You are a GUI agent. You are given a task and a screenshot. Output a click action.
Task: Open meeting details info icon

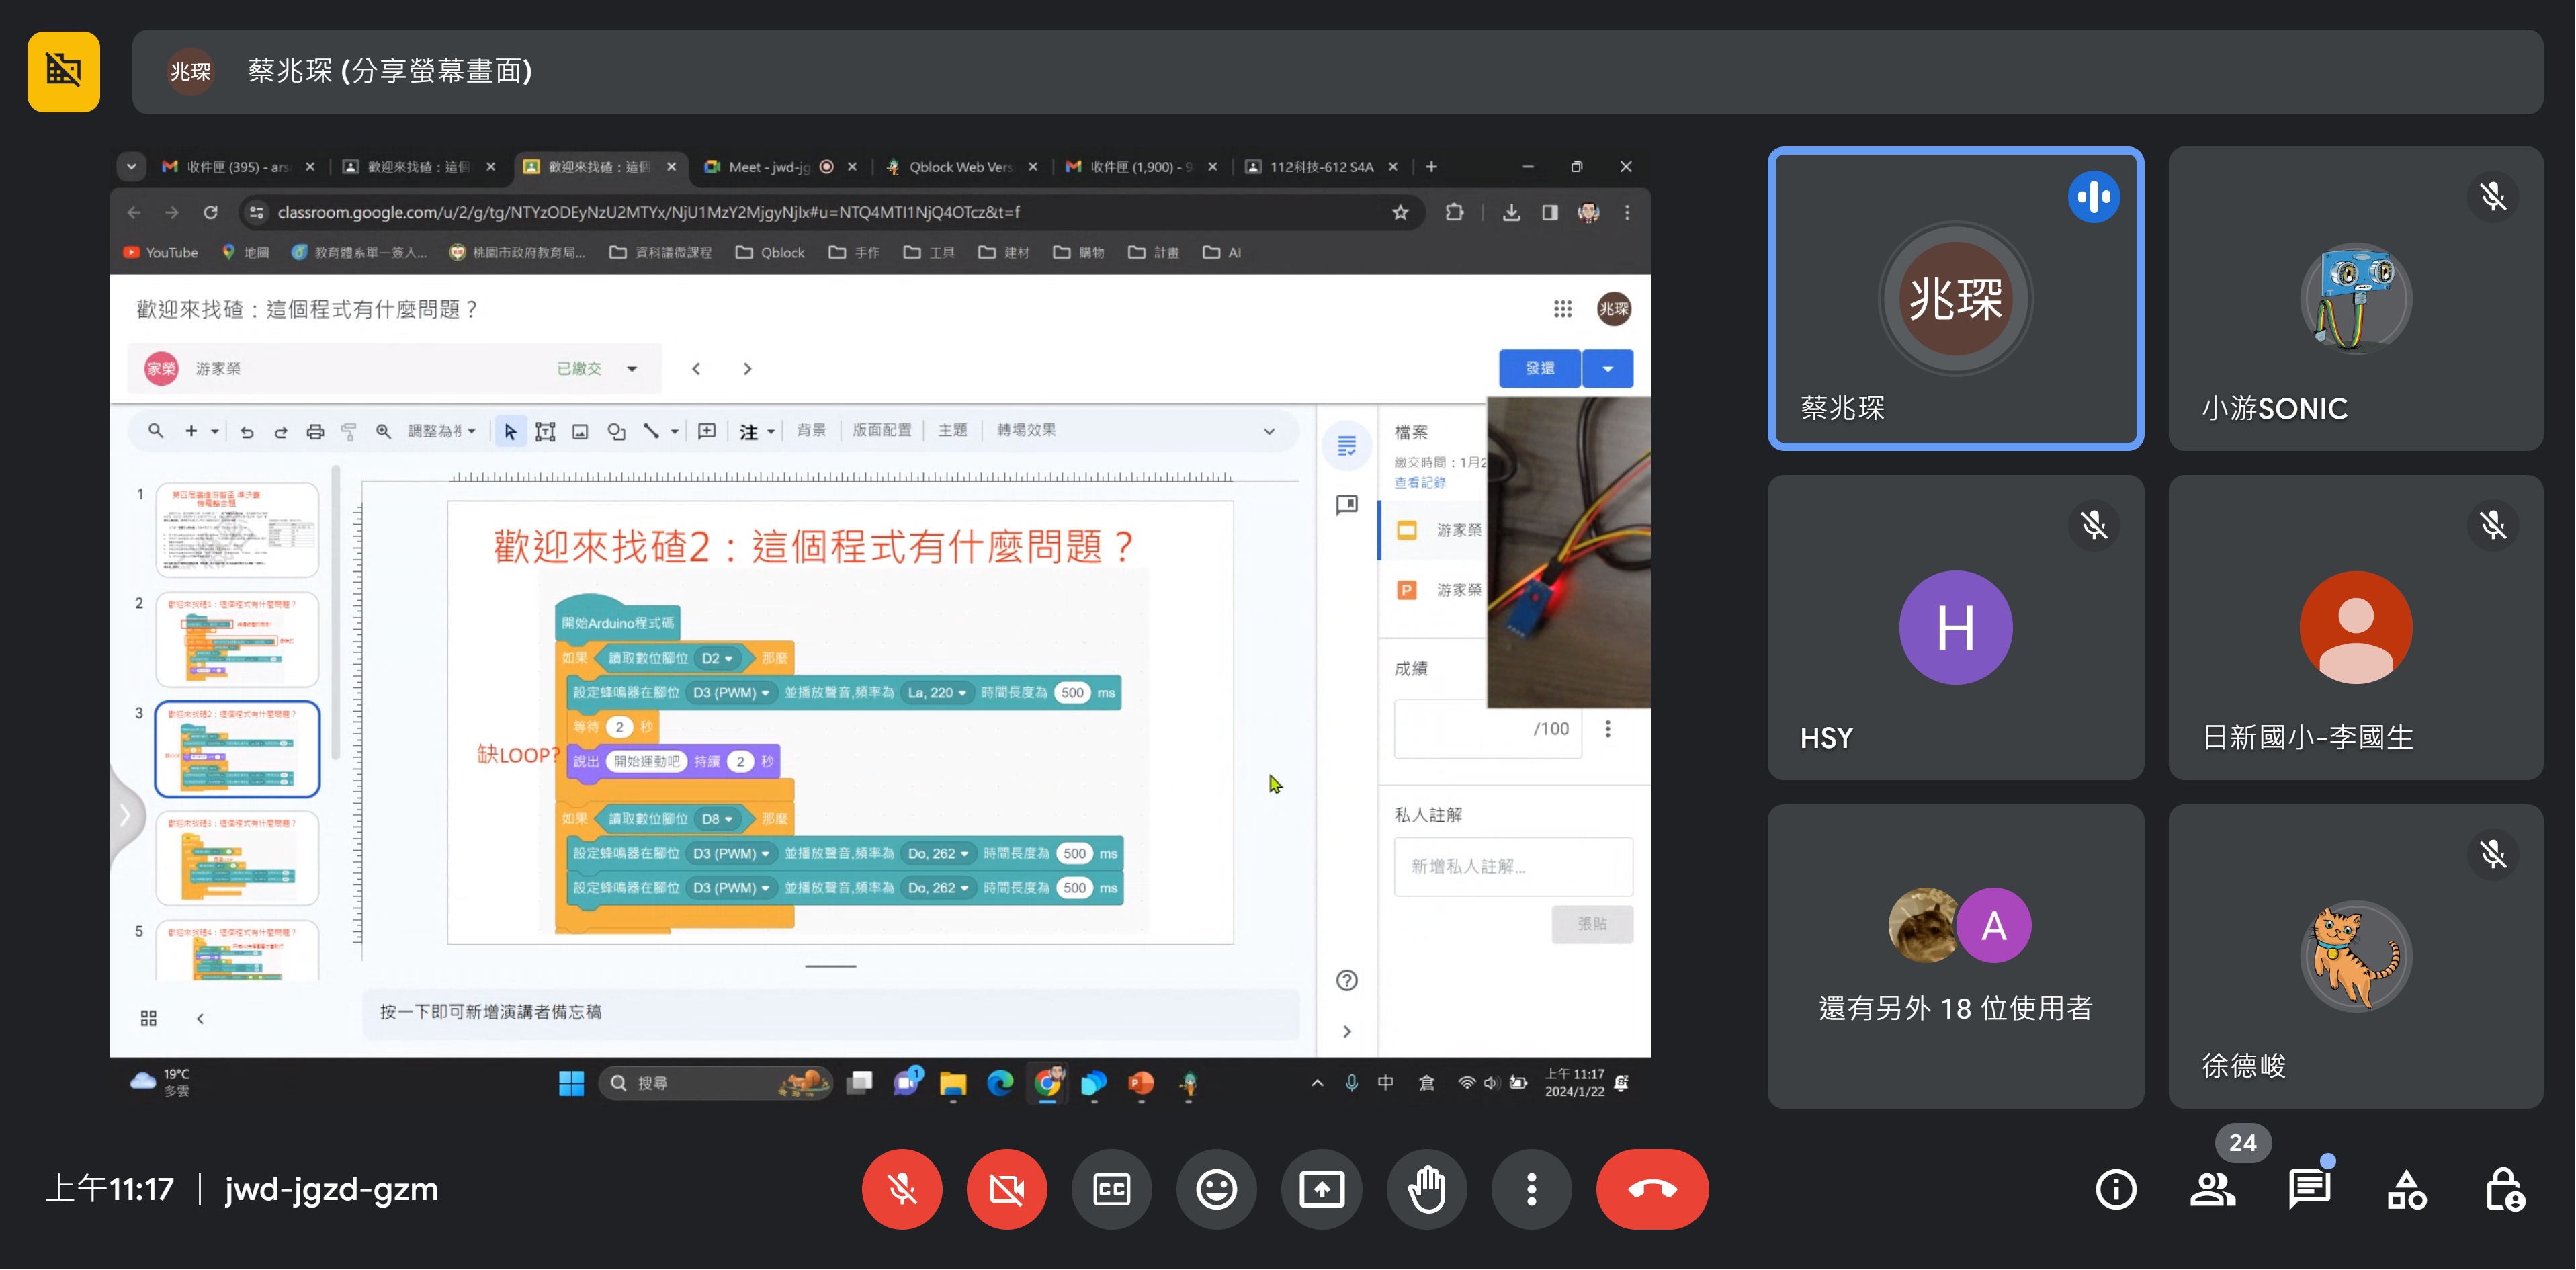pos(2116,1189)
